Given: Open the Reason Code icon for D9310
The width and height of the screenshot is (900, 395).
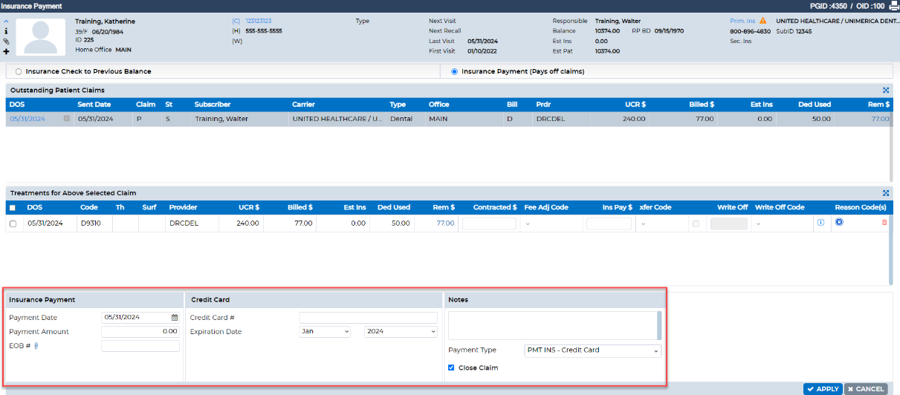Looking at the screenshot, I should (x=839, y=222).
